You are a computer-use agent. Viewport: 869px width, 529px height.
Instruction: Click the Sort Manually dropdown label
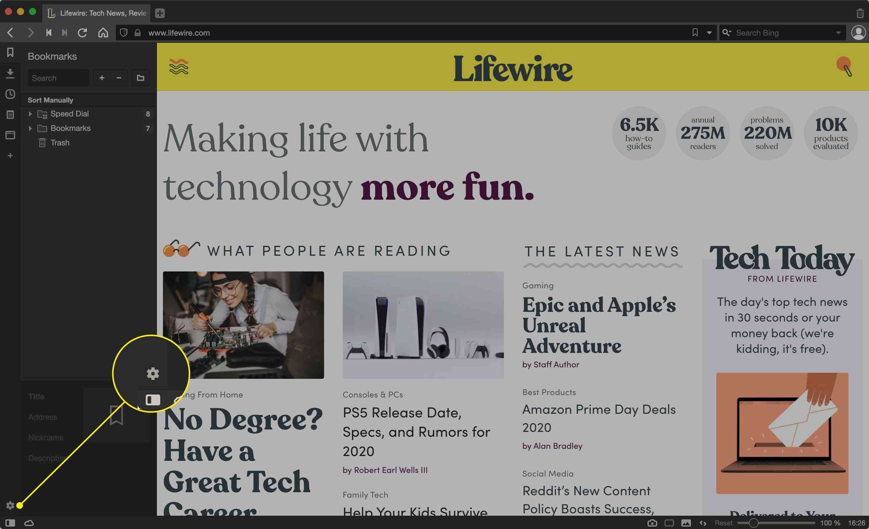(50, 99)
